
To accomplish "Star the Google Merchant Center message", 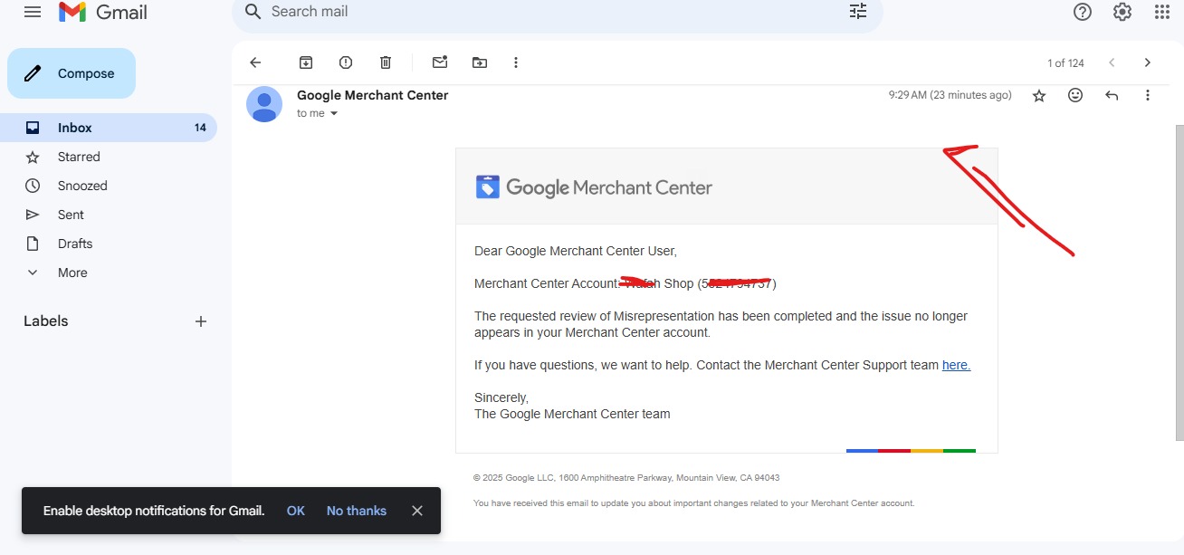I will click(x=1039, y=95).
